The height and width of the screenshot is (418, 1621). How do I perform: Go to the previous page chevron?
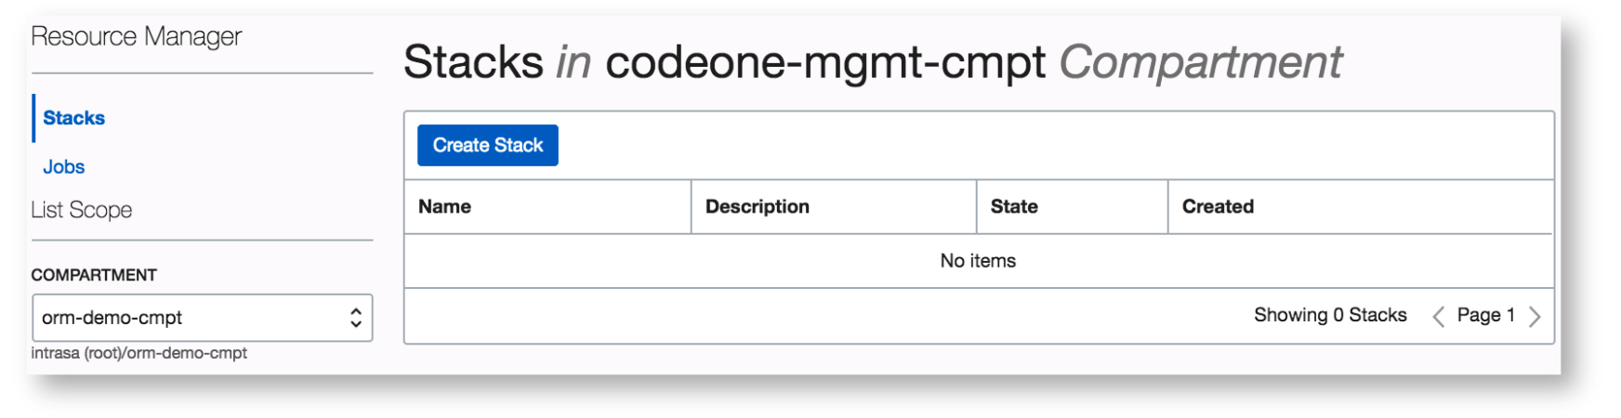tap(1438, 317)
